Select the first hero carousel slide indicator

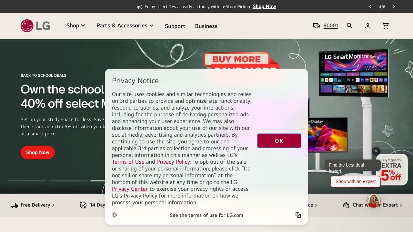tap(27, 181)
